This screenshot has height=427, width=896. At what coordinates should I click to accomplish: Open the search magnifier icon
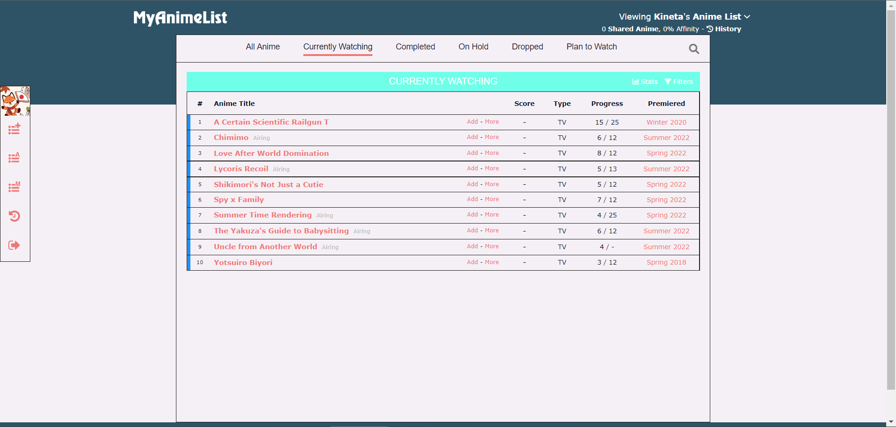pyautogui.click(x=694, y=49)
